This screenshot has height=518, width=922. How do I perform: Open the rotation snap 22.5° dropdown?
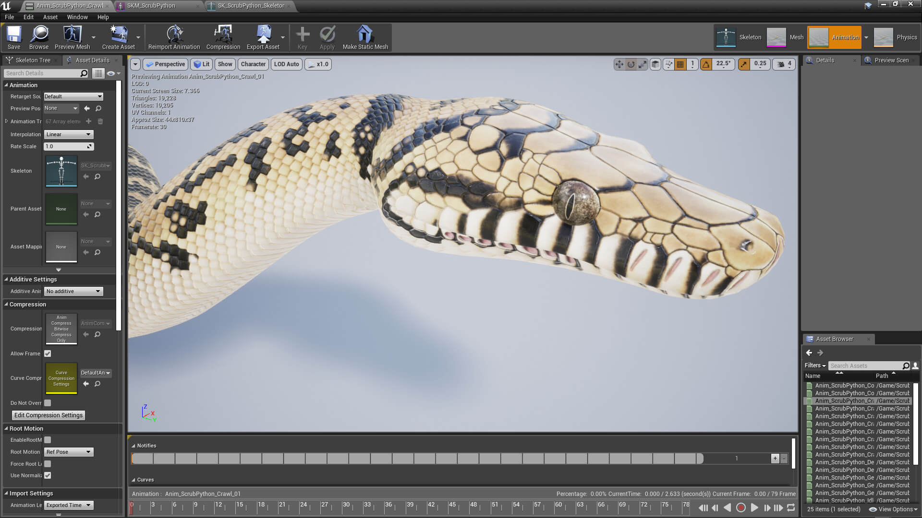pyautogui.click(x=724, y=64)
